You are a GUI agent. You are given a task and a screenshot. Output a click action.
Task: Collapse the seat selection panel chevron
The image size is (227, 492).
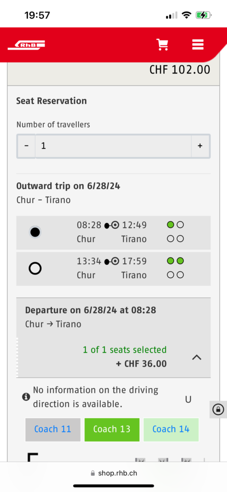tap(197, 357)
